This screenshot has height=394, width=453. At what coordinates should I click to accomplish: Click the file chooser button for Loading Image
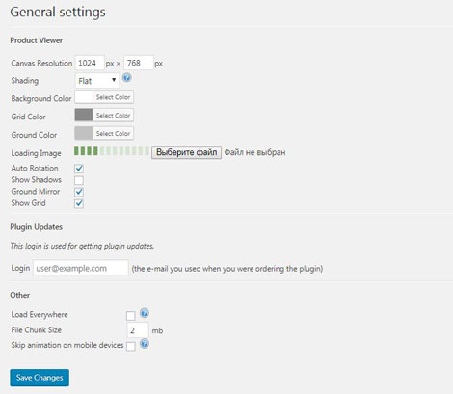coord(186,152)
